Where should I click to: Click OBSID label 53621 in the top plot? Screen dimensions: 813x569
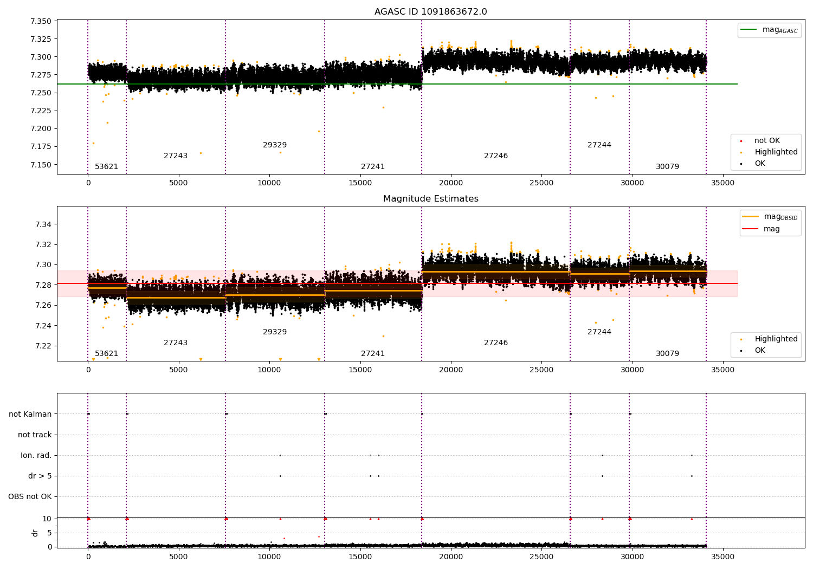(106, 166)
